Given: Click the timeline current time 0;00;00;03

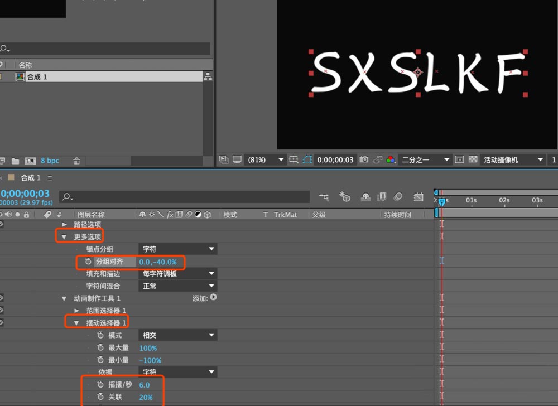Looking at the screenshot, I should click(25, 194).
